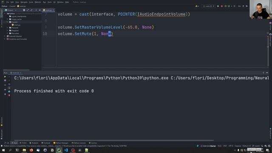
Task: Open the Run menu
Action: click(x=44, y=2)
